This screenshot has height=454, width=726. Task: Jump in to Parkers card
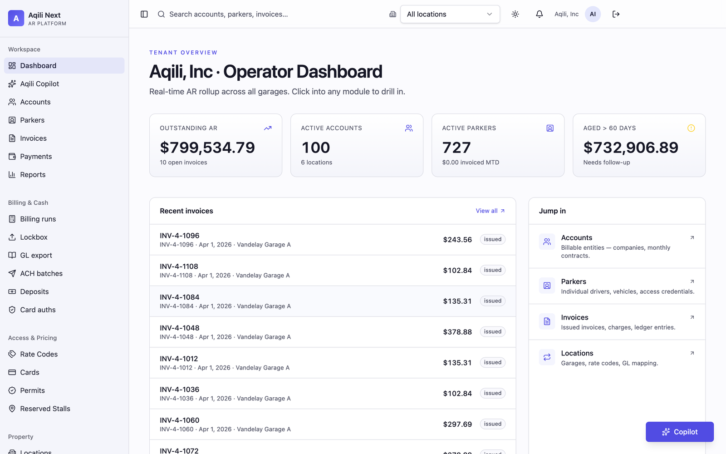pyautogui.click(x=617, y=286)
